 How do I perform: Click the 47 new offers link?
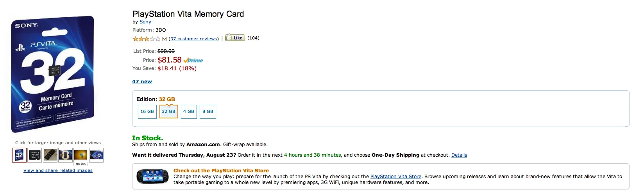pos(142,82)
